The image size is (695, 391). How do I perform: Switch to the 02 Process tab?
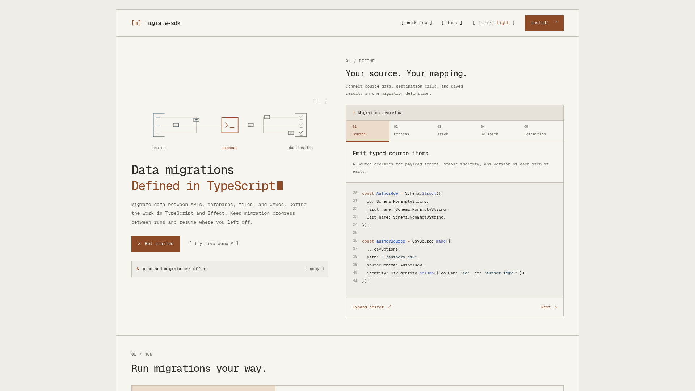coord(411,131)
